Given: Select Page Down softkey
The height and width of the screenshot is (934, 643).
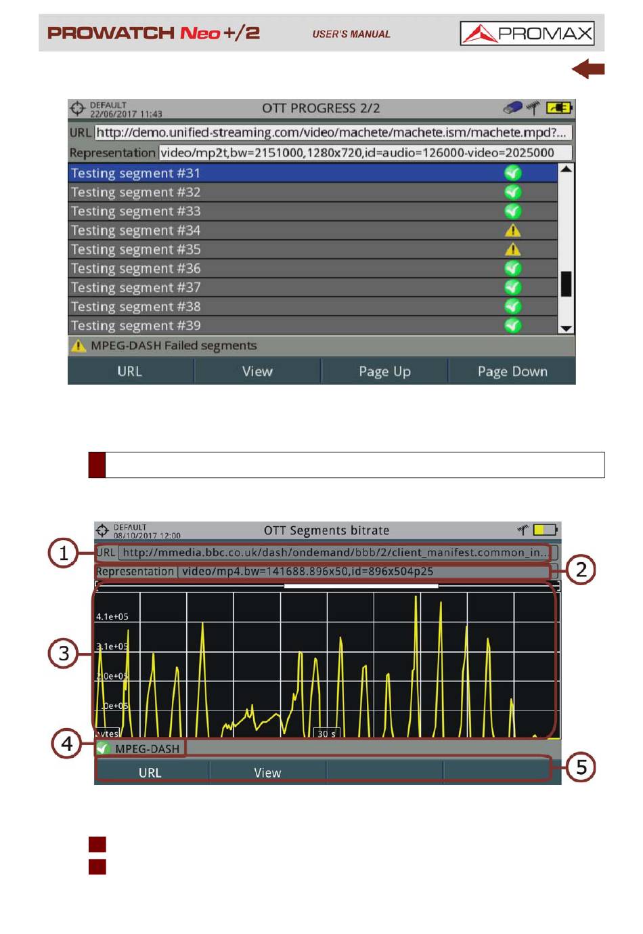Looking at the screenshot, I should click(512, 371).
